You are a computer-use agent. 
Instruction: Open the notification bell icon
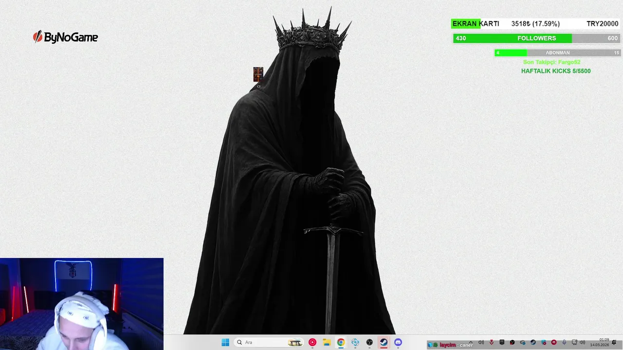614,342
